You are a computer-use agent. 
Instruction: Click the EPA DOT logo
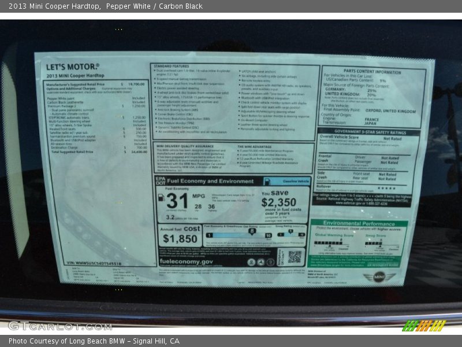click(161, 181)
